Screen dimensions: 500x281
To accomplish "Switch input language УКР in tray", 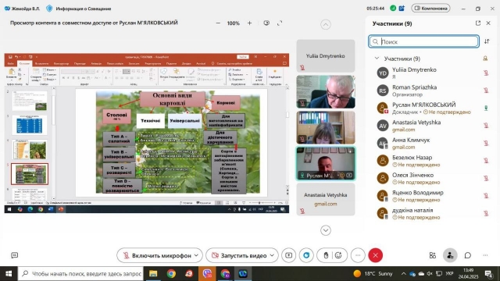I will tap(450, 274).
